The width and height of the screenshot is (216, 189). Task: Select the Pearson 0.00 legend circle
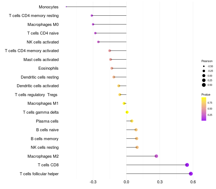204,76
